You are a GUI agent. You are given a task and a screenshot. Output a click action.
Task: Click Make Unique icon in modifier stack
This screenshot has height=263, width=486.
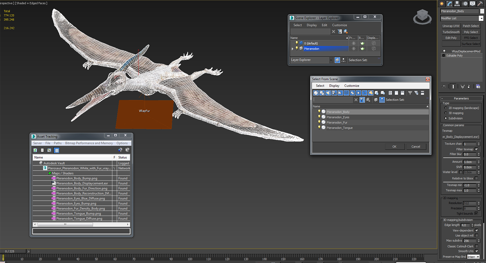coord(462,86)
